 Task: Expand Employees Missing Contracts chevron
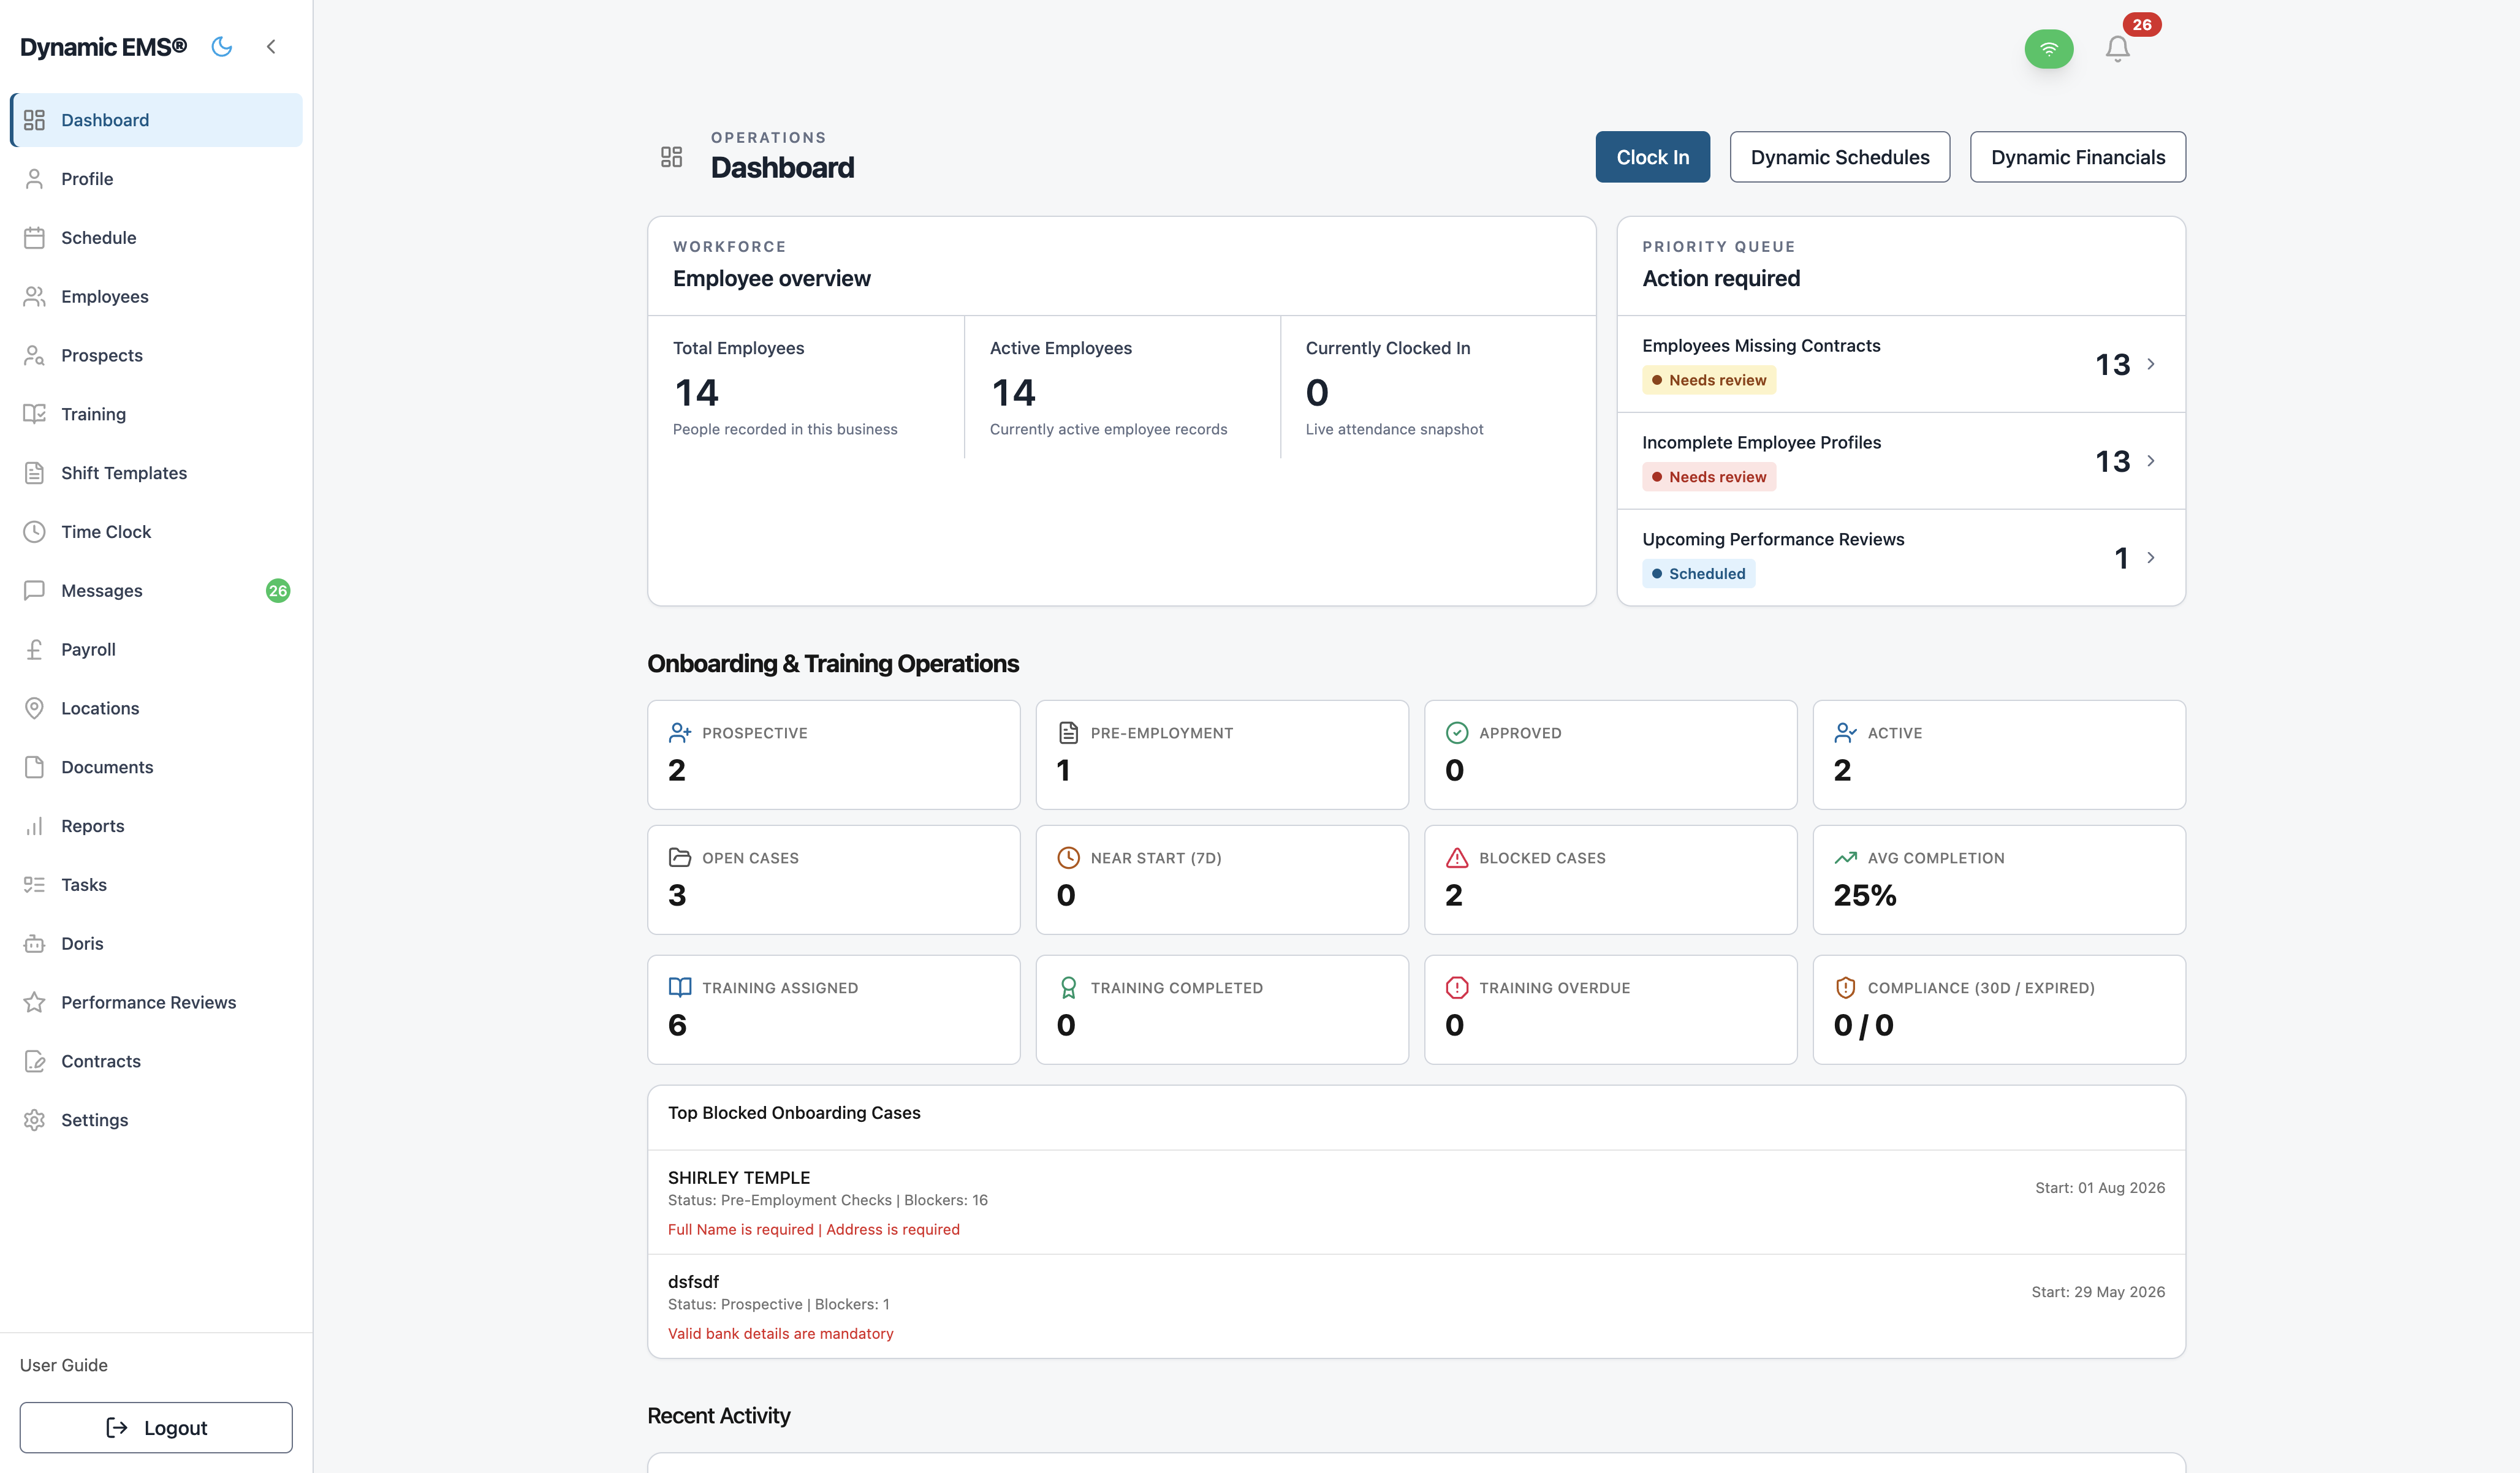(x=2150, y=364)
